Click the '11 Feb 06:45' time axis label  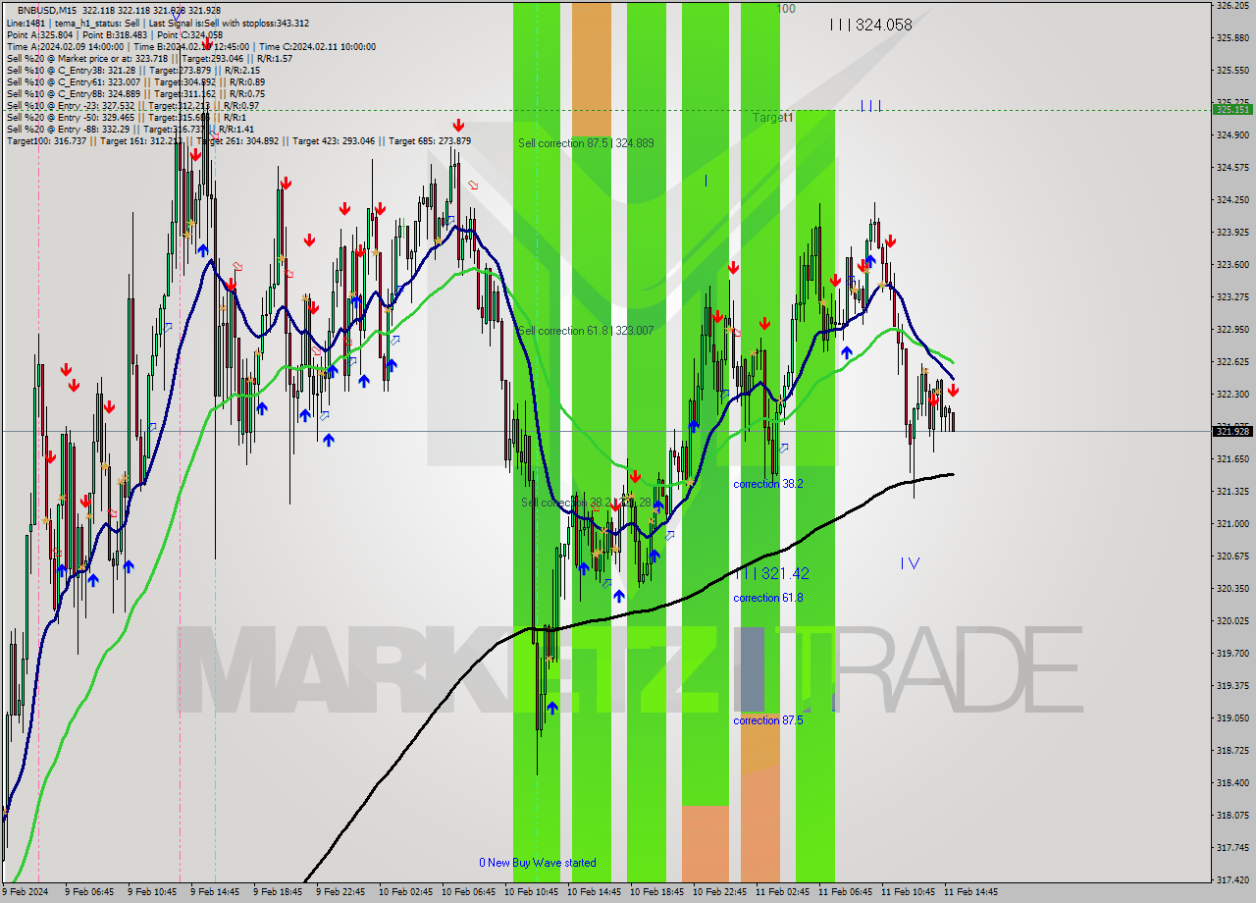pyautogui.click(x=846, y=892)
